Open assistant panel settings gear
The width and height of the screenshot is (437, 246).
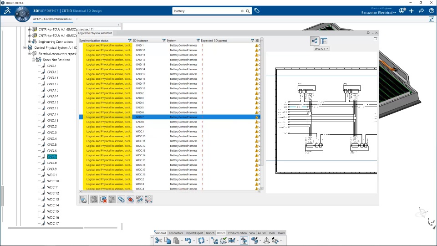tap(368, 33)
